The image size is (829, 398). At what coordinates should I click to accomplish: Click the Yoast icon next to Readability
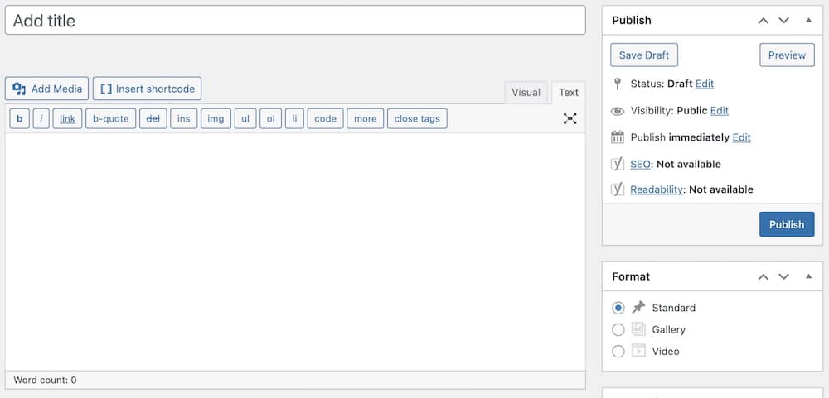pos(618,189)
